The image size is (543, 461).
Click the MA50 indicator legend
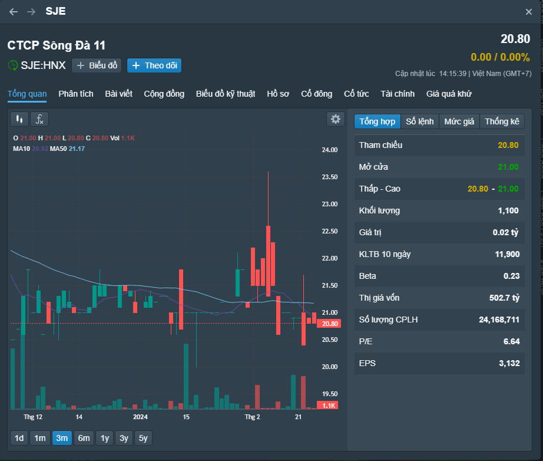click(67, 149)
